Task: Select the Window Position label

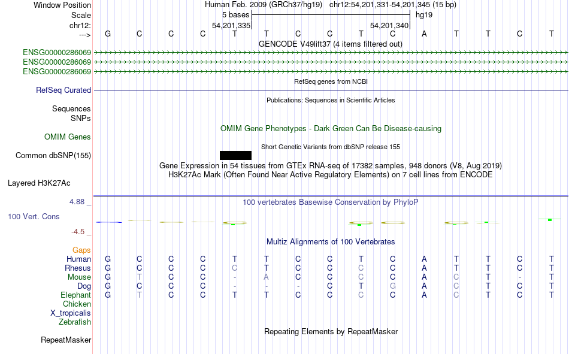Action: [x=62, y=5]
